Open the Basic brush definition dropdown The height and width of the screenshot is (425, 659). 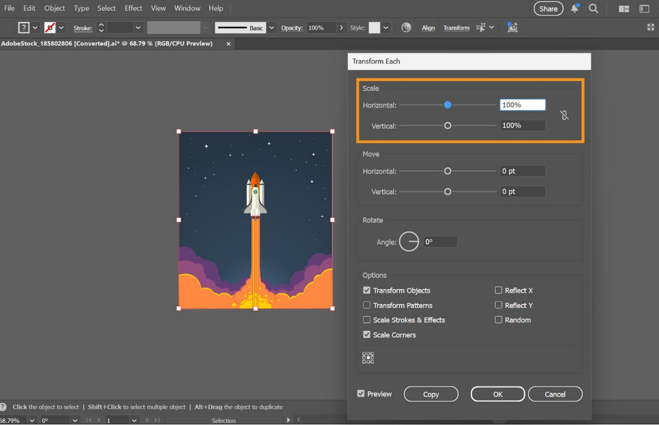click(x=271, y=27)
